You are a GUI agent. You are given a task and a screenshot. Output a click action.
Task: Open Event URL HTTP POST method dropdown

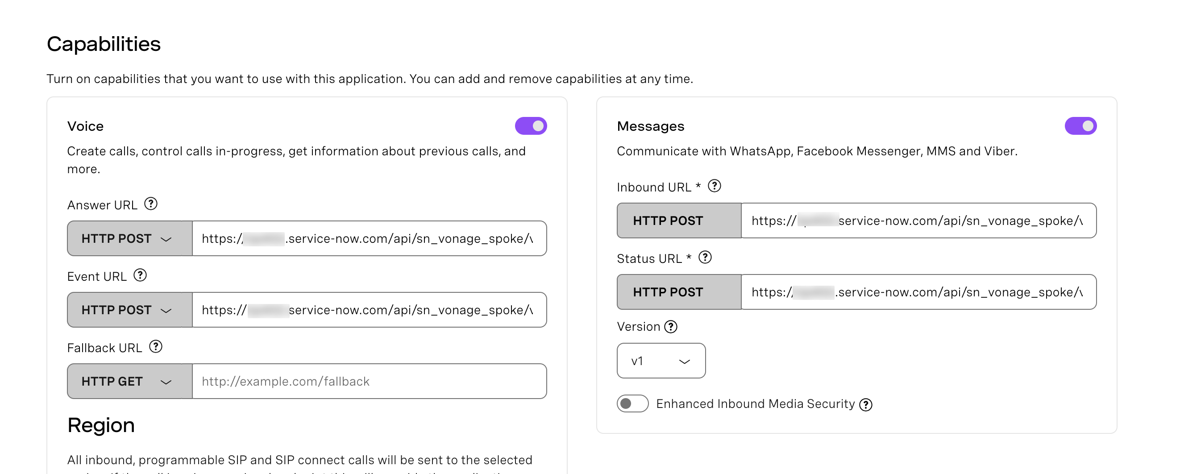(130, 310)
